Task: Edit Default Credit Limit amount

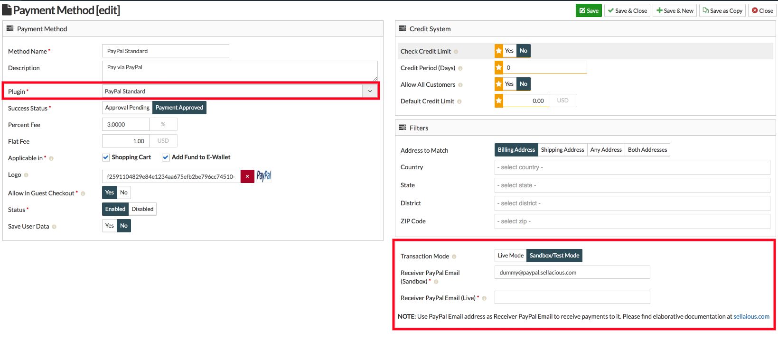Action: pos(526,101)
